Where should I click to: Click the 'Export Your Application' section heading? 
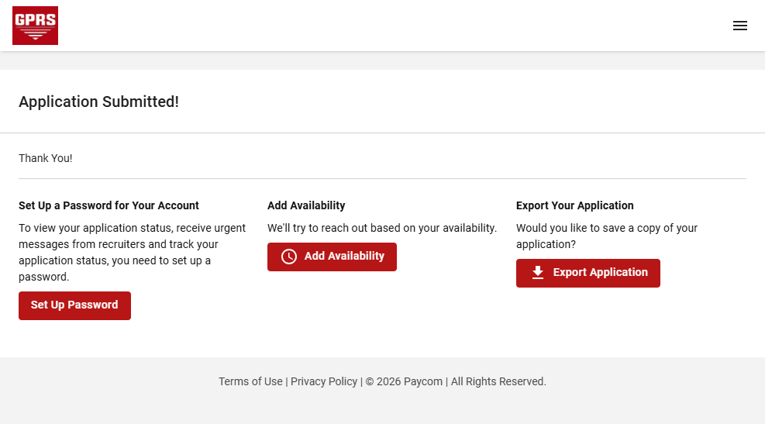[x=574, y=205]
